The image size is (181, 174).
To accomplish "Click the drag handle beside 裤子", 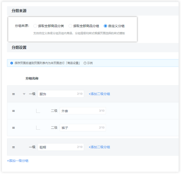I will pyautogui.click(x=13, y=128).
